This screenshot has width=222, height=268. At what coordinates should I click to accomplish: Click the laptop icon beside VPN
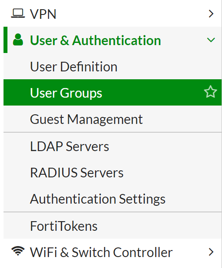tap(18, 13)
